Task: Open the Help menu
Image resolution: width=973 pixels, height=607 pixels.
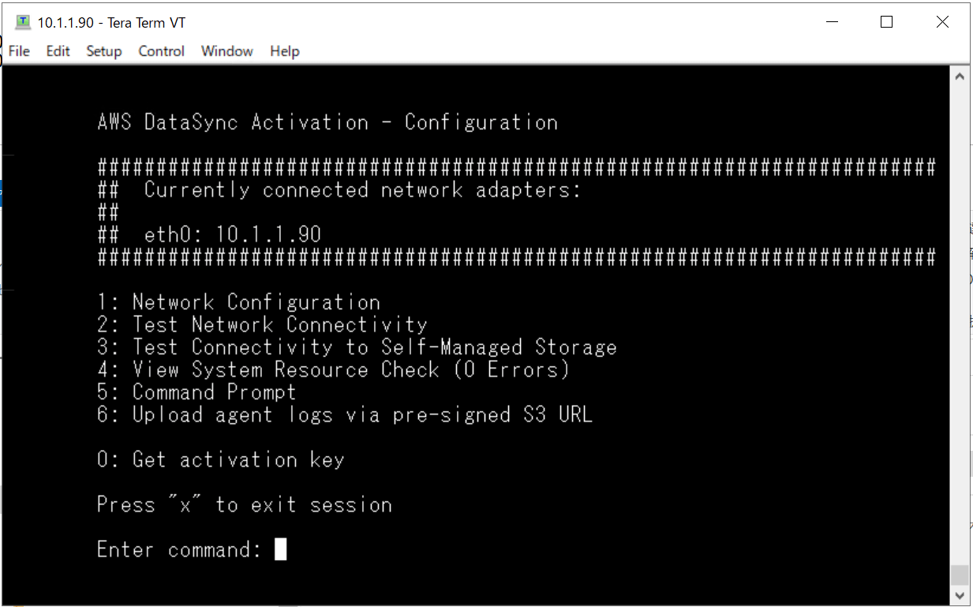Action: pyautogui.click(x=284, y=51)
